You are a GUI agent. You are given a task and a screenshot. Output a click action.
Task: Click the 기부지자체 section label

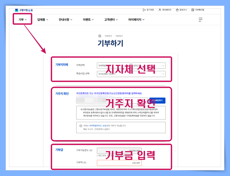tap(62, 65)
